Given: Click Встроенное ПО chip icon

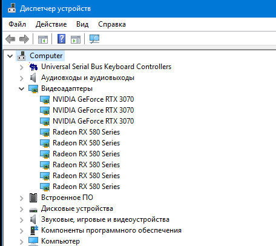Looking at the screenshot, I should pyautogui.click(x=33, y=198).
